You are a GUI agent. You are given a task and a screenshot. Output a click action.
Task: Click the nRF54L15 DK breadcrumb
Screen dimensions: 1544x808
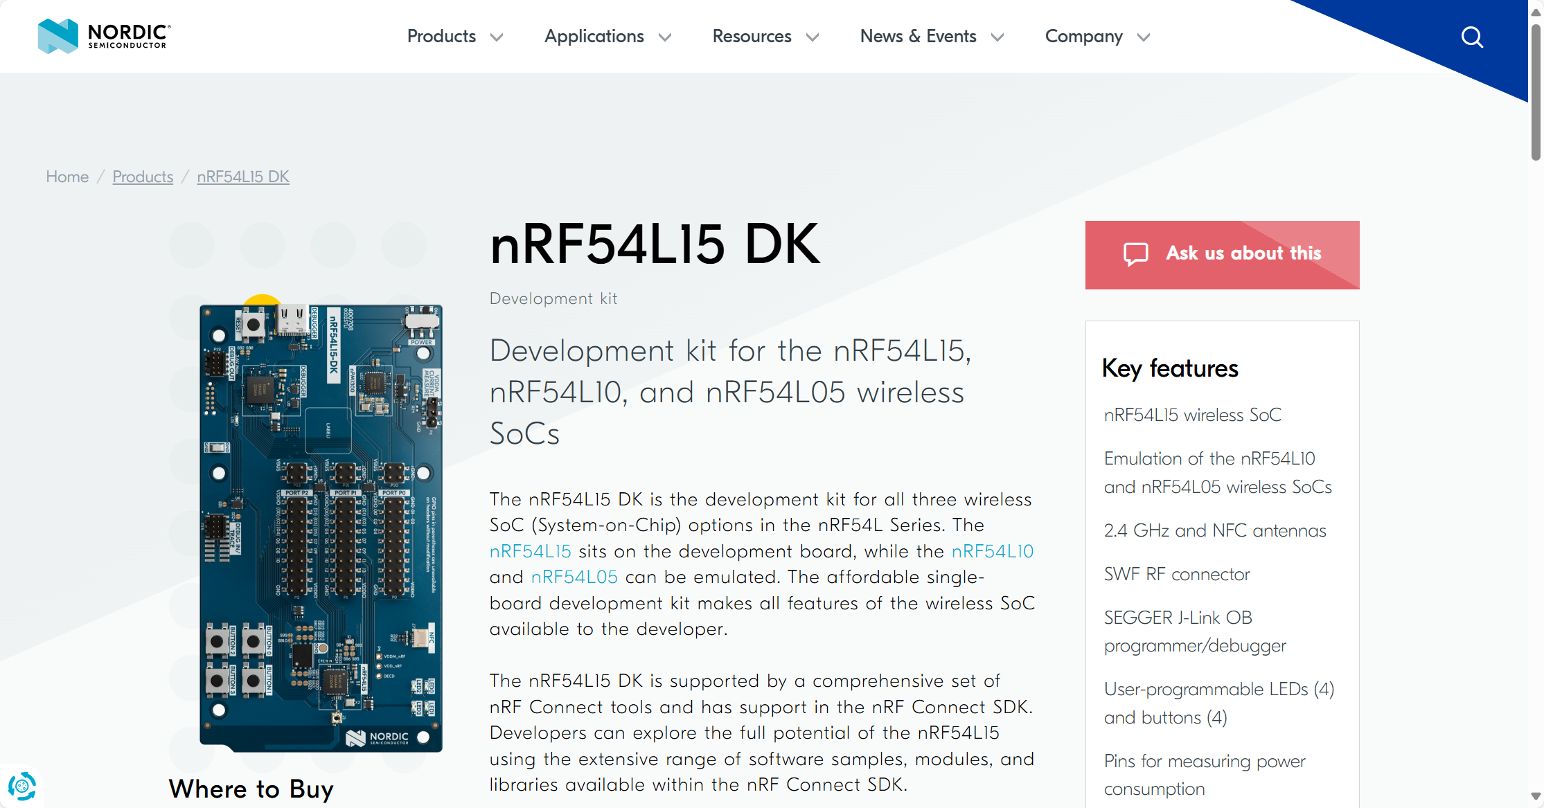[x=242, y=177]
